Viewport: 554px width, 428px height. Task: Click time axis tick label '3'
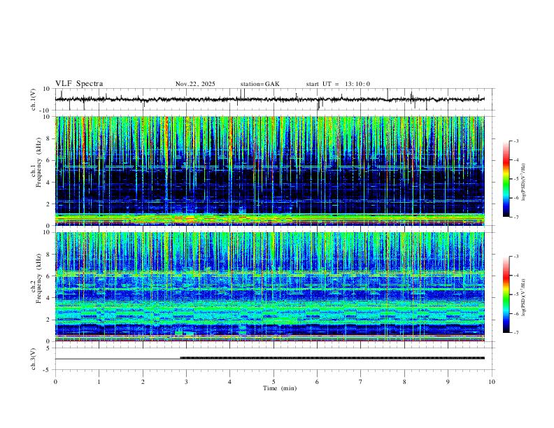[x=186, y=382]
